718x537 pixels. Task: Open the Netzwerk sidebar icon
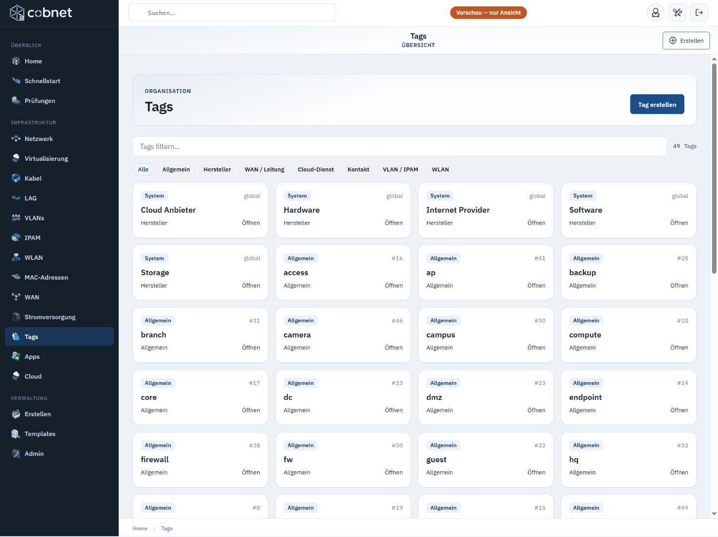(x=16, y=139)
